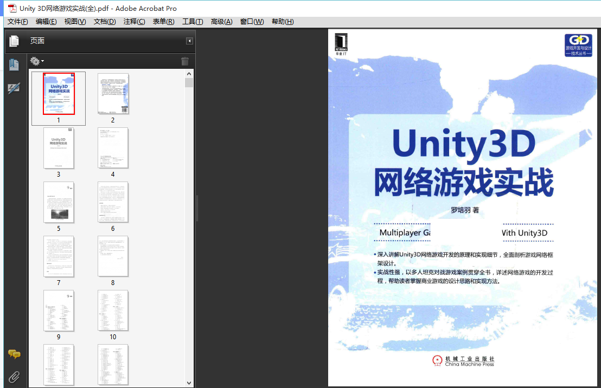
Task: Click the panel splitter grip handle
Action: tap(197, 209)
